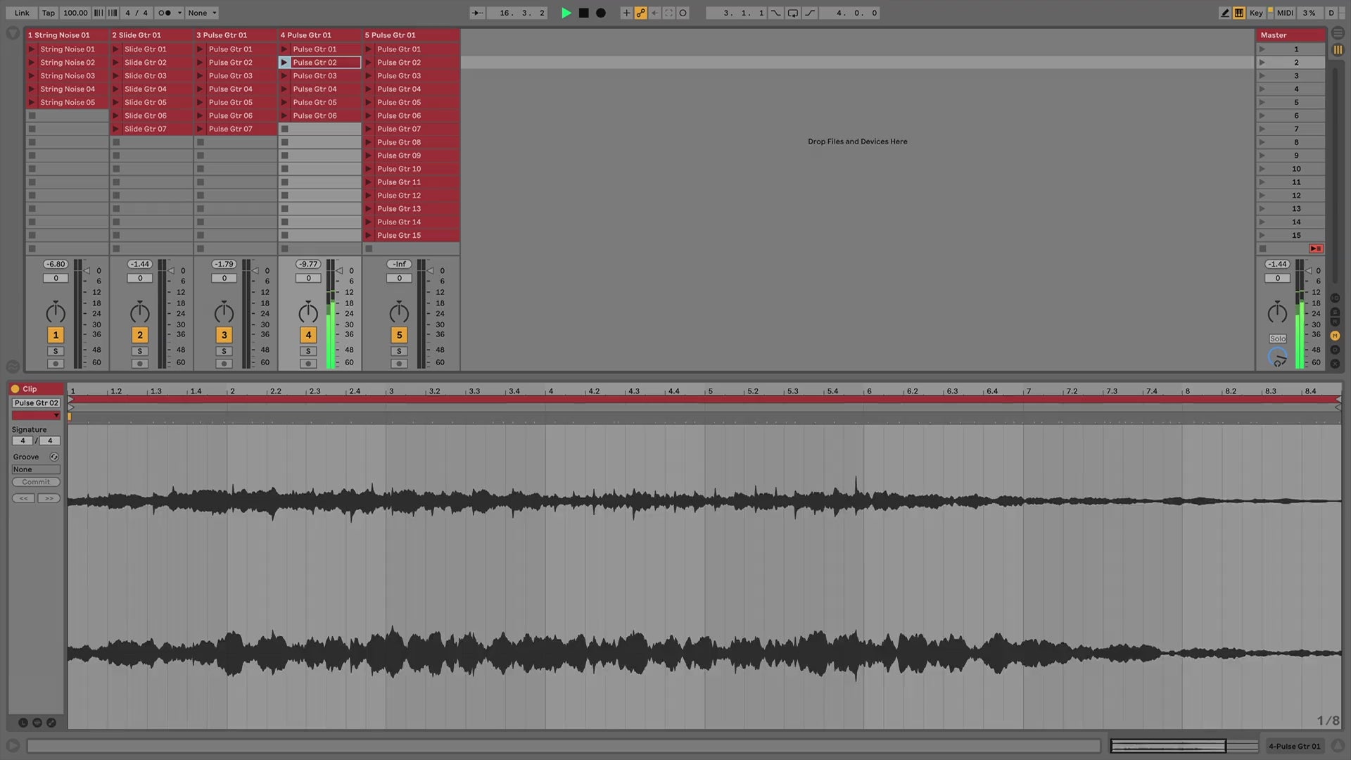Screen dimensions: 1351x760
Task: Click track 3's pan knob
Action: pos(224,313)
